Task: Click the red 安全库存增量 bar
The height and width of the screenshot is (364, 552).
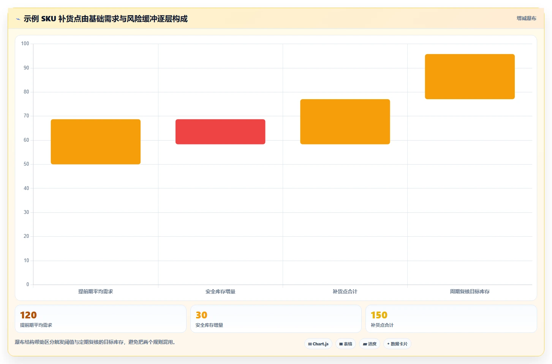Action: coord(220,132)
